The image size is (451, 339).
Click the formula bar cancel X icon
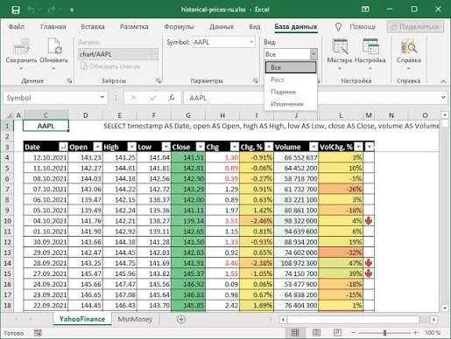[133, 98]
